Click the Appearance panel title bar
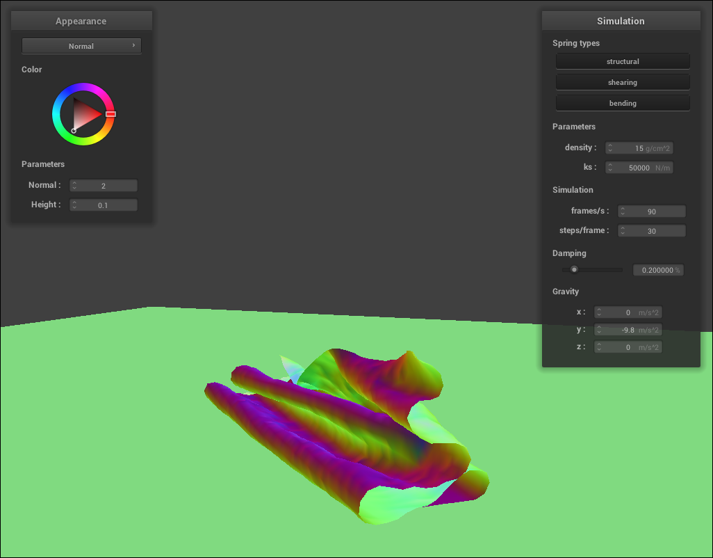The width and height of the screenshot is (713, 558). point(81,21)
